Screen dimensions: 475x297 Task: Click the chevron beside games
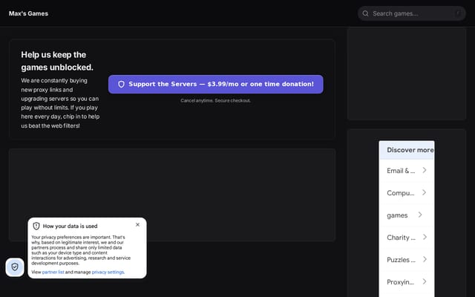pyautogui.click(x=420, y=215)
